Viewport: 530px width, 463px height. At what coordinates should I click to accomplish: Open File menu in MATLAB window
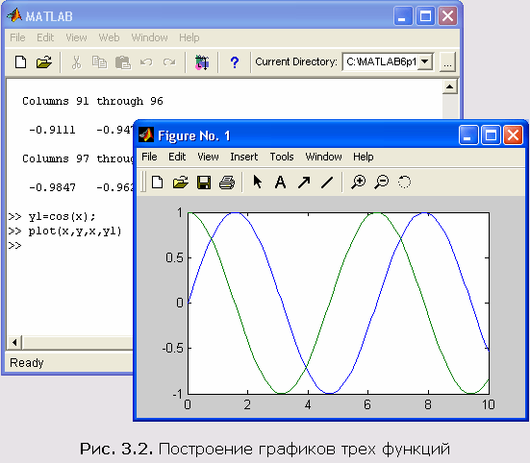tap(17, 37)
